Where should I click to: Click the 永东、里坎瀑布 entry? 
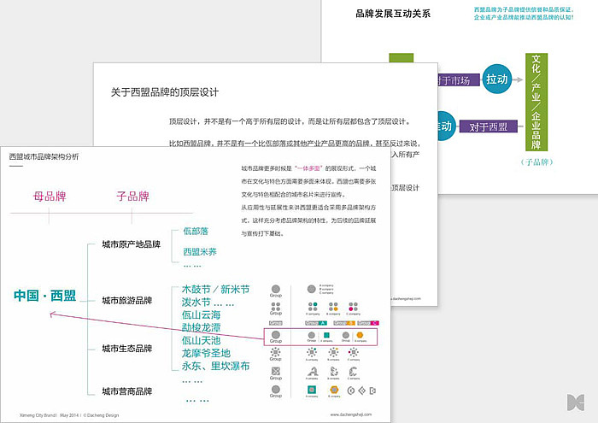pyautogui.click(x=215, y=366)
